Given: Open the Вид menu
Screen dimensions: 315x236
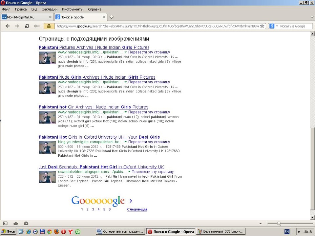Looking at the screenshot, I should pos(34,9).
